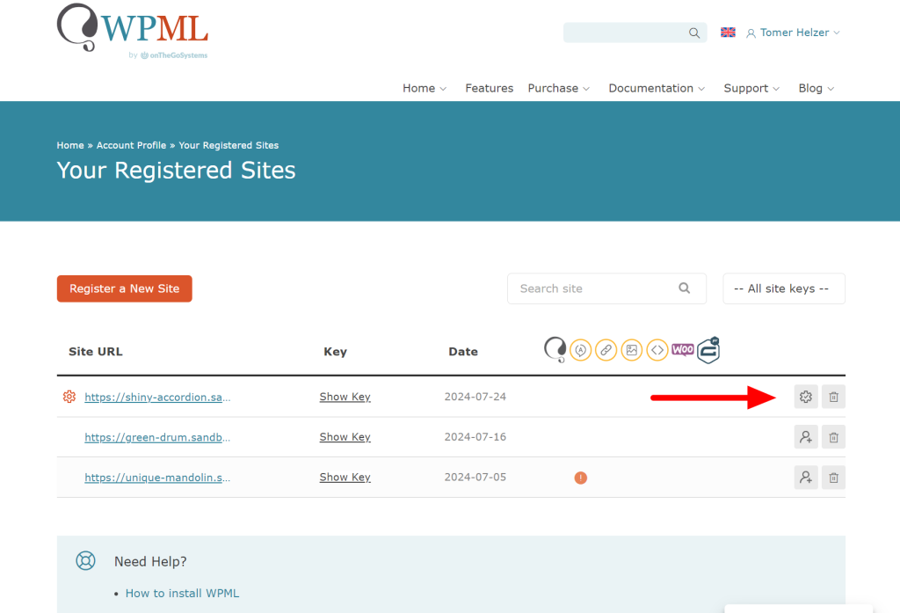Click the orange warning icon in unique-mandolin row
900x613 pixels.
[580, 478]
